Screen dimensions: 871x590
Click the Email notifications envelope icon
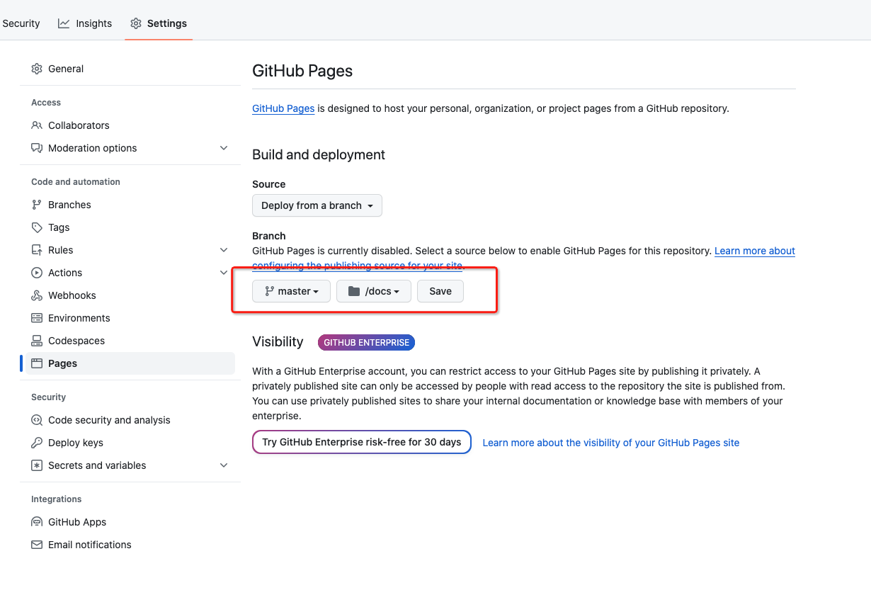37,545
